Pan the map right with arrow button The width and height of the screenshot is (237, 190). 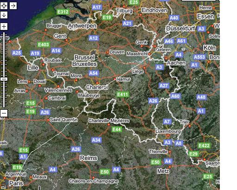[13, 6]
